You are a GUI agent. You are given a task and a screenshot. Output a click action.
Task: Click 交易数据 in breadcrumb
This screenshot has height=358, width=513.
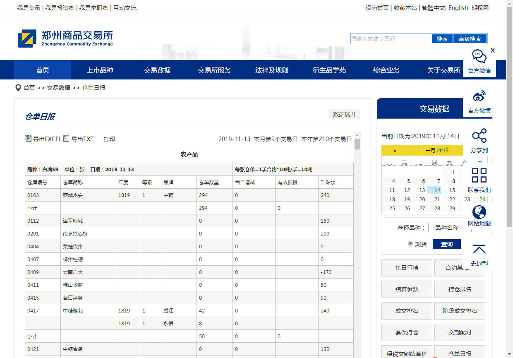[x=58, y=88]
